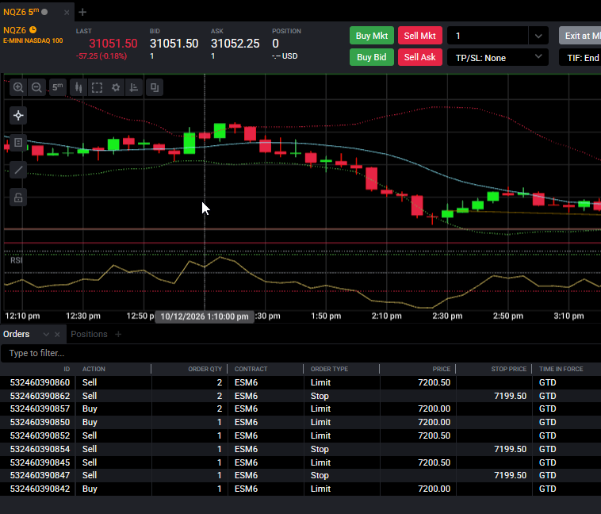Sort by ORDER QTY column header
Screen dimensions: 601x514
point(205,369)
